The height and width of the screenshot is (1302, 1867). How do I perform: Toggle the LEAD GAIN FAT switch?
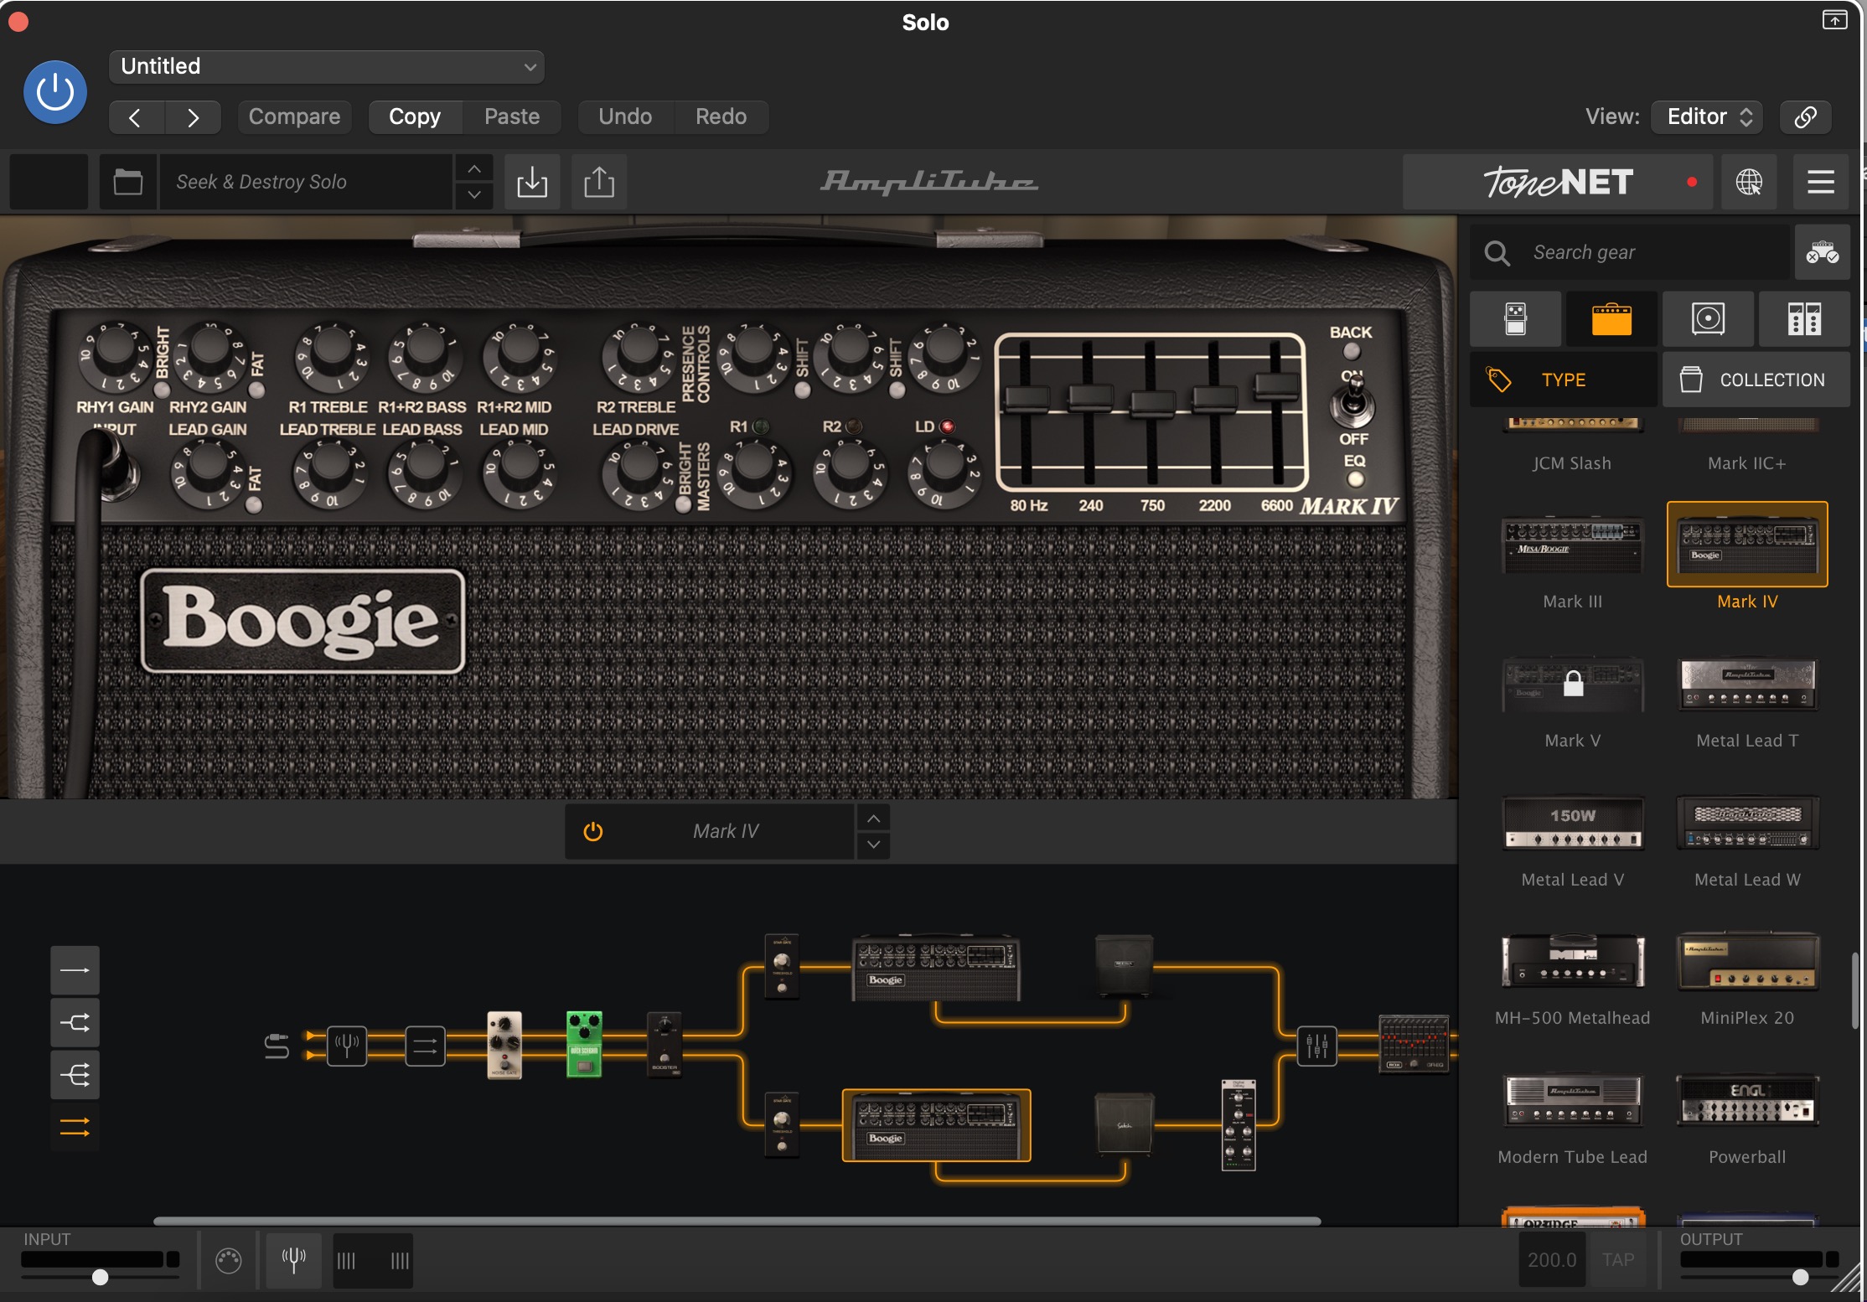(x=254, y=505)
